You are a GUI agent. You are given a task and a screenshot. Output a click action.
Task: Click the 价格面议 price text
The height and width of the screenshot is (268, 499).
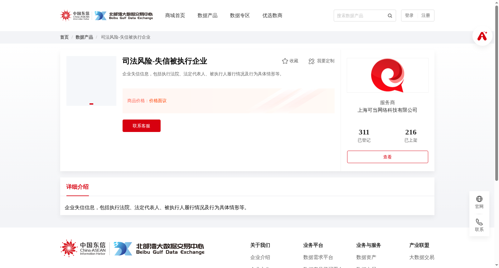[x=158, y=101]
